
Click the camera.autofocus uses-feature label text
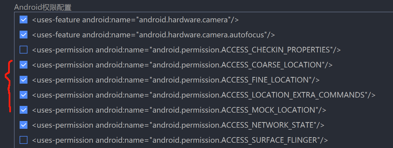[x=153, y=35]
